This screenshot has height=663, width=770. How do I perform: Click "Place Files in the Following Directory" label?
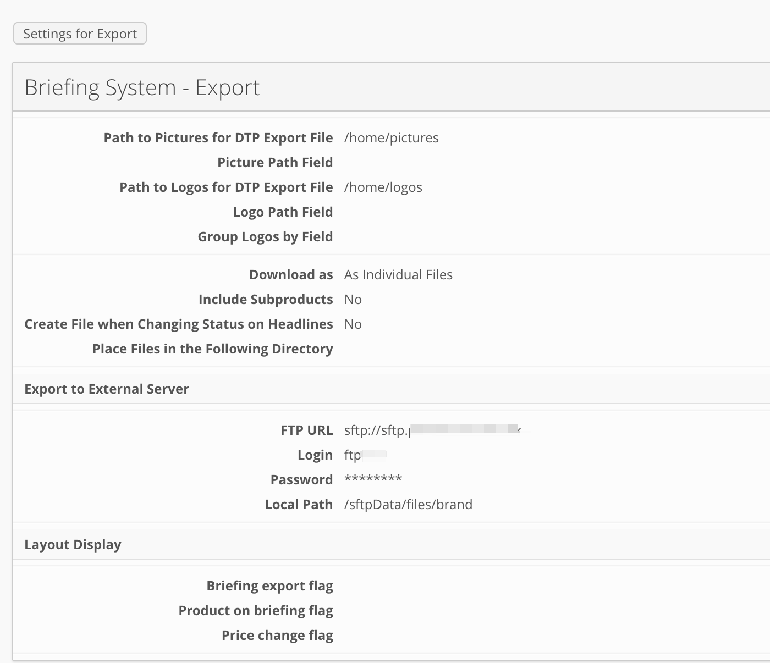(x=213, y=349)
